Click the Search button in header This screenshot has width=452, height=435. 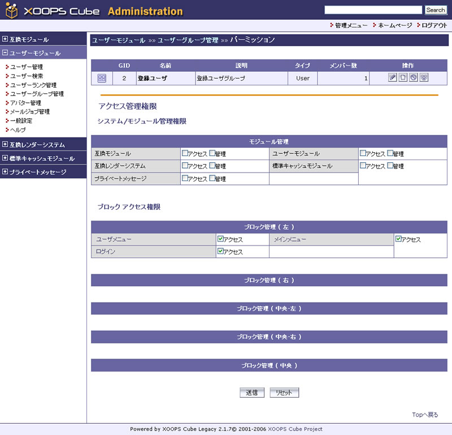tap(436, 10)
